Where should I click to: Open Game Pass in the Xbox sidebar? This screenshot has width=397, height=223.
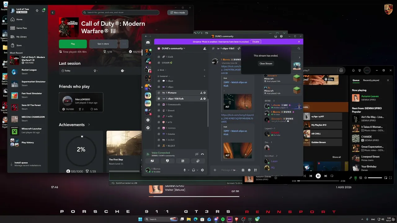(21, 28)
